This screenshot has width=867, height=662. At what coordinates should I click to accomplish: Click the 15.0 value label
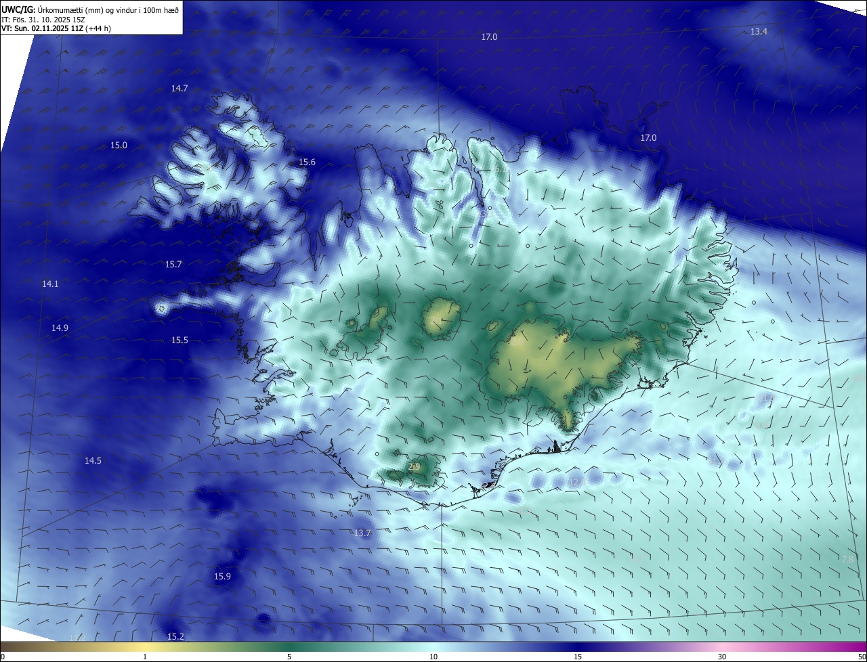[119, 146]
